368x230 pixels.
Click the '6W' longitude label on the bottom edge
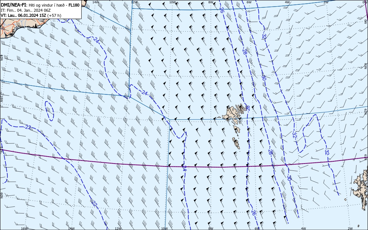tap(257, 229)
